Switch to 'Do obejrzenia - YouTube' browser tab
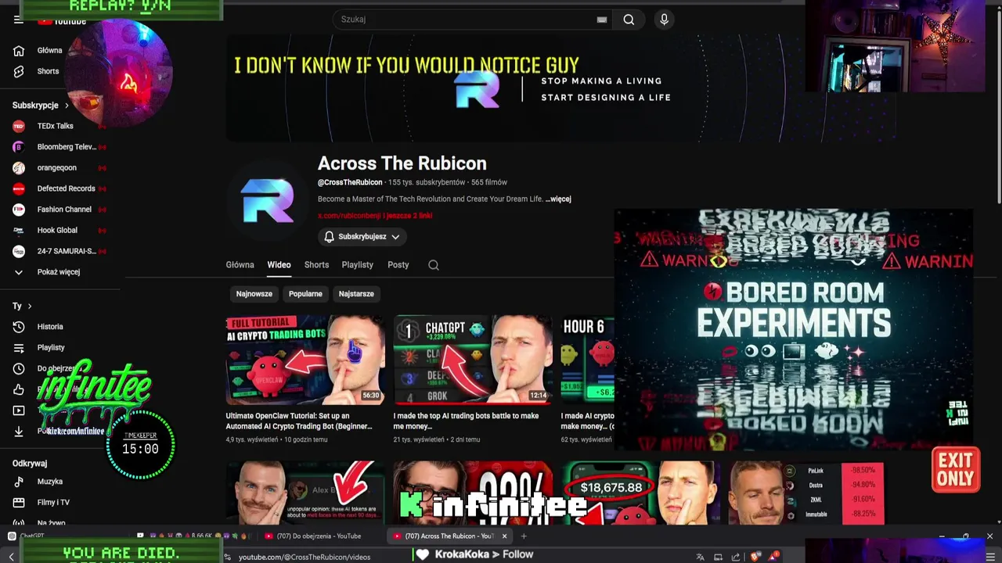The width and height of the screenshot is (1002, 563). tap(319, 536)
